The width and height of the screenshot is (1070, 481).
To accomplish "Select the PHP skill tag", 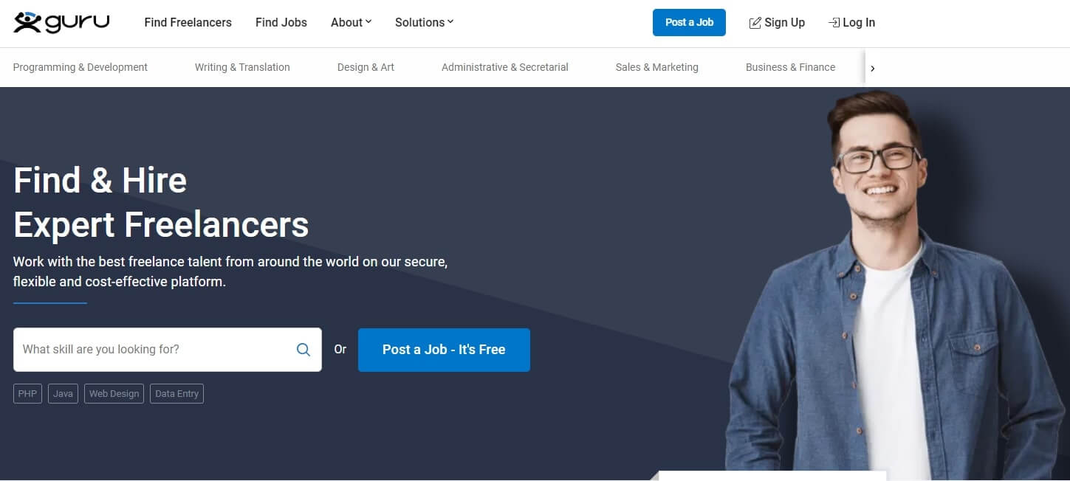I will [x=27, y=394].
